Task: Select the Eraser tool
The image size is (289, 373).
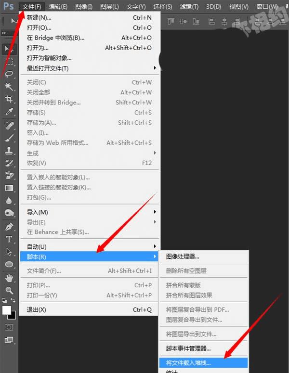Action: click(9, 176)
